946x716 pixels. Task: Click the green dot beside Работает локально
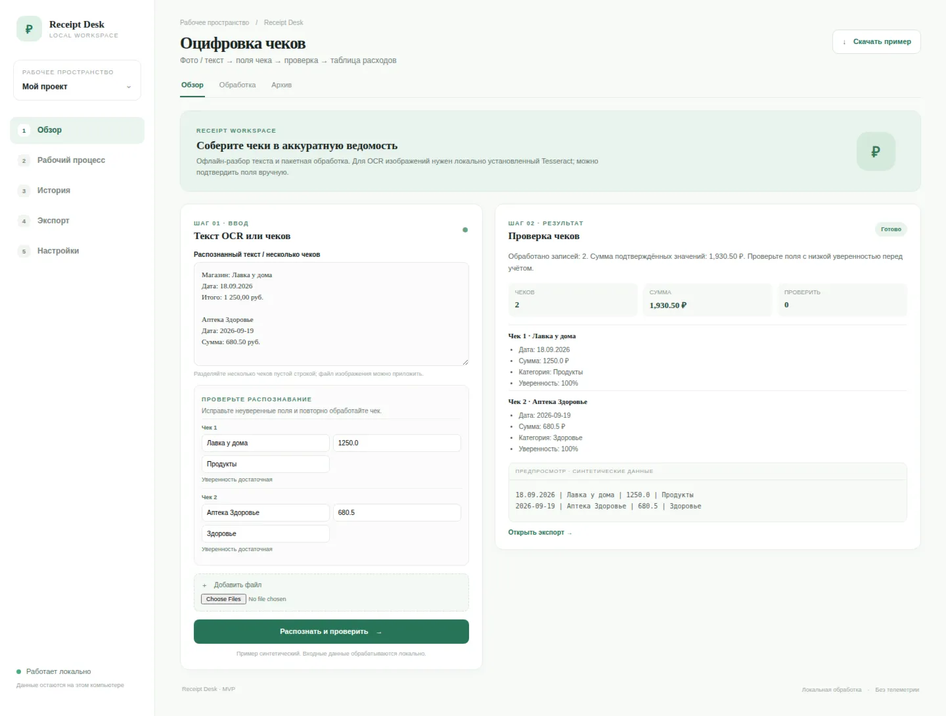point(19,671)
